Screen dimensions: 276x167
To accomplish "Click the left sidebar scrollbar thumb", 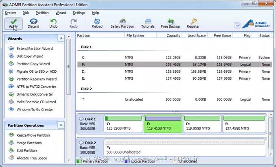I will tap(69, 67).
